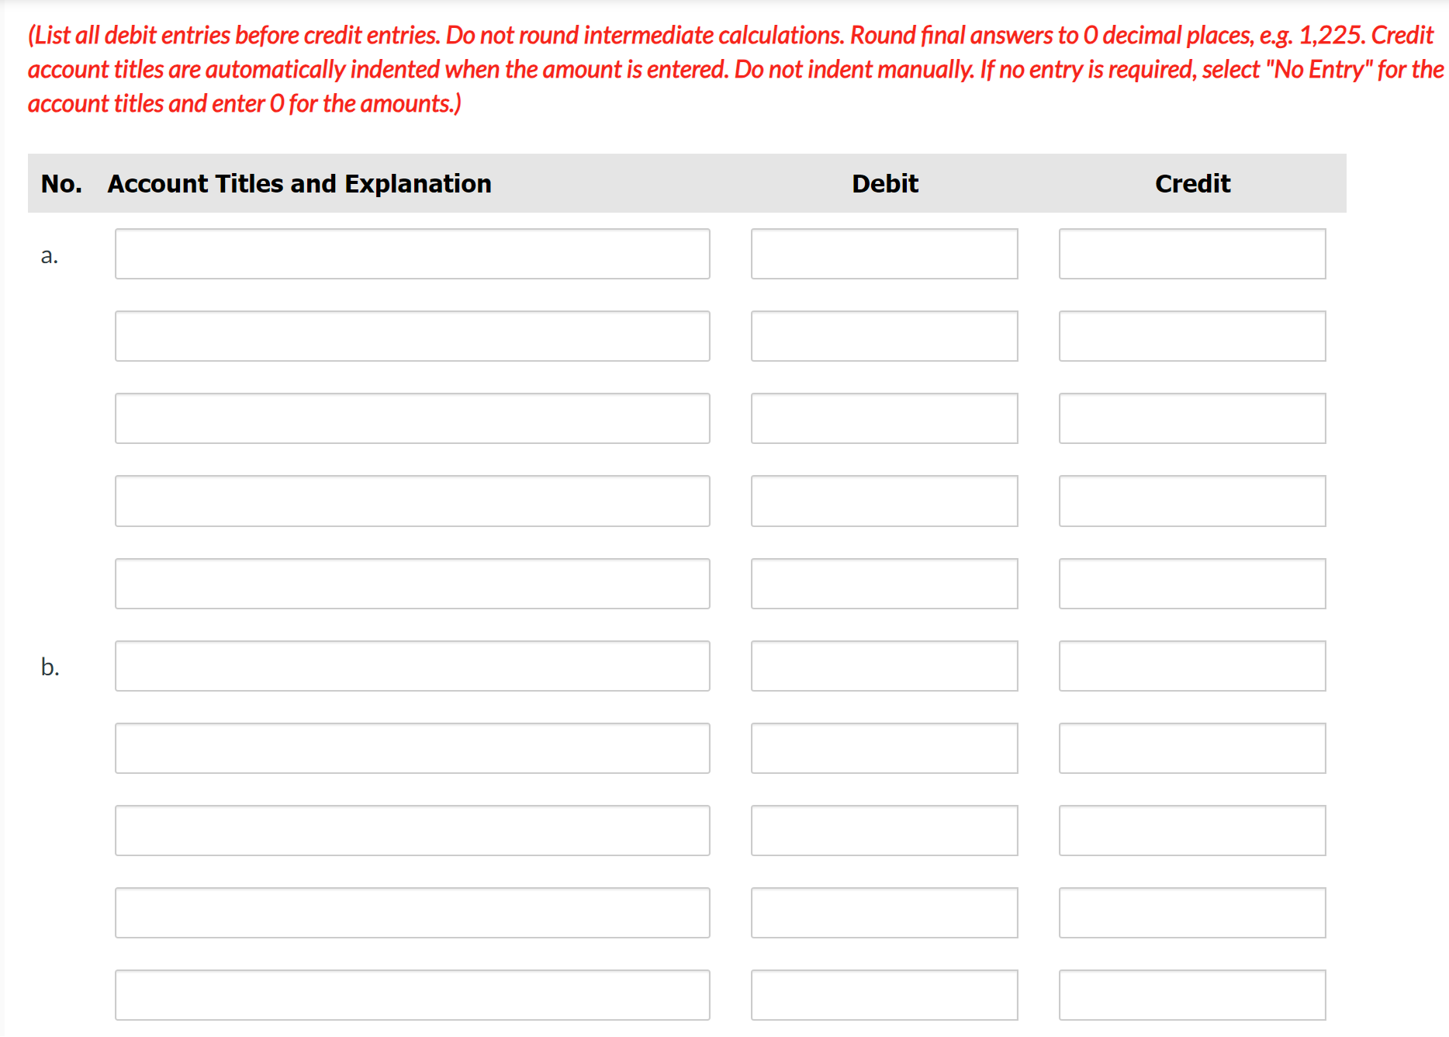This screenshot has height=1037, width=1449.
Task: Click the "b." entry label
Action: pos(50,667)
